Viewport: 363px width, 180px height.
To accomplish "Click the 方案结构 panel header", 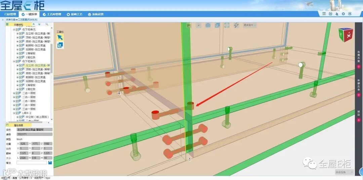I will [19, 24].
